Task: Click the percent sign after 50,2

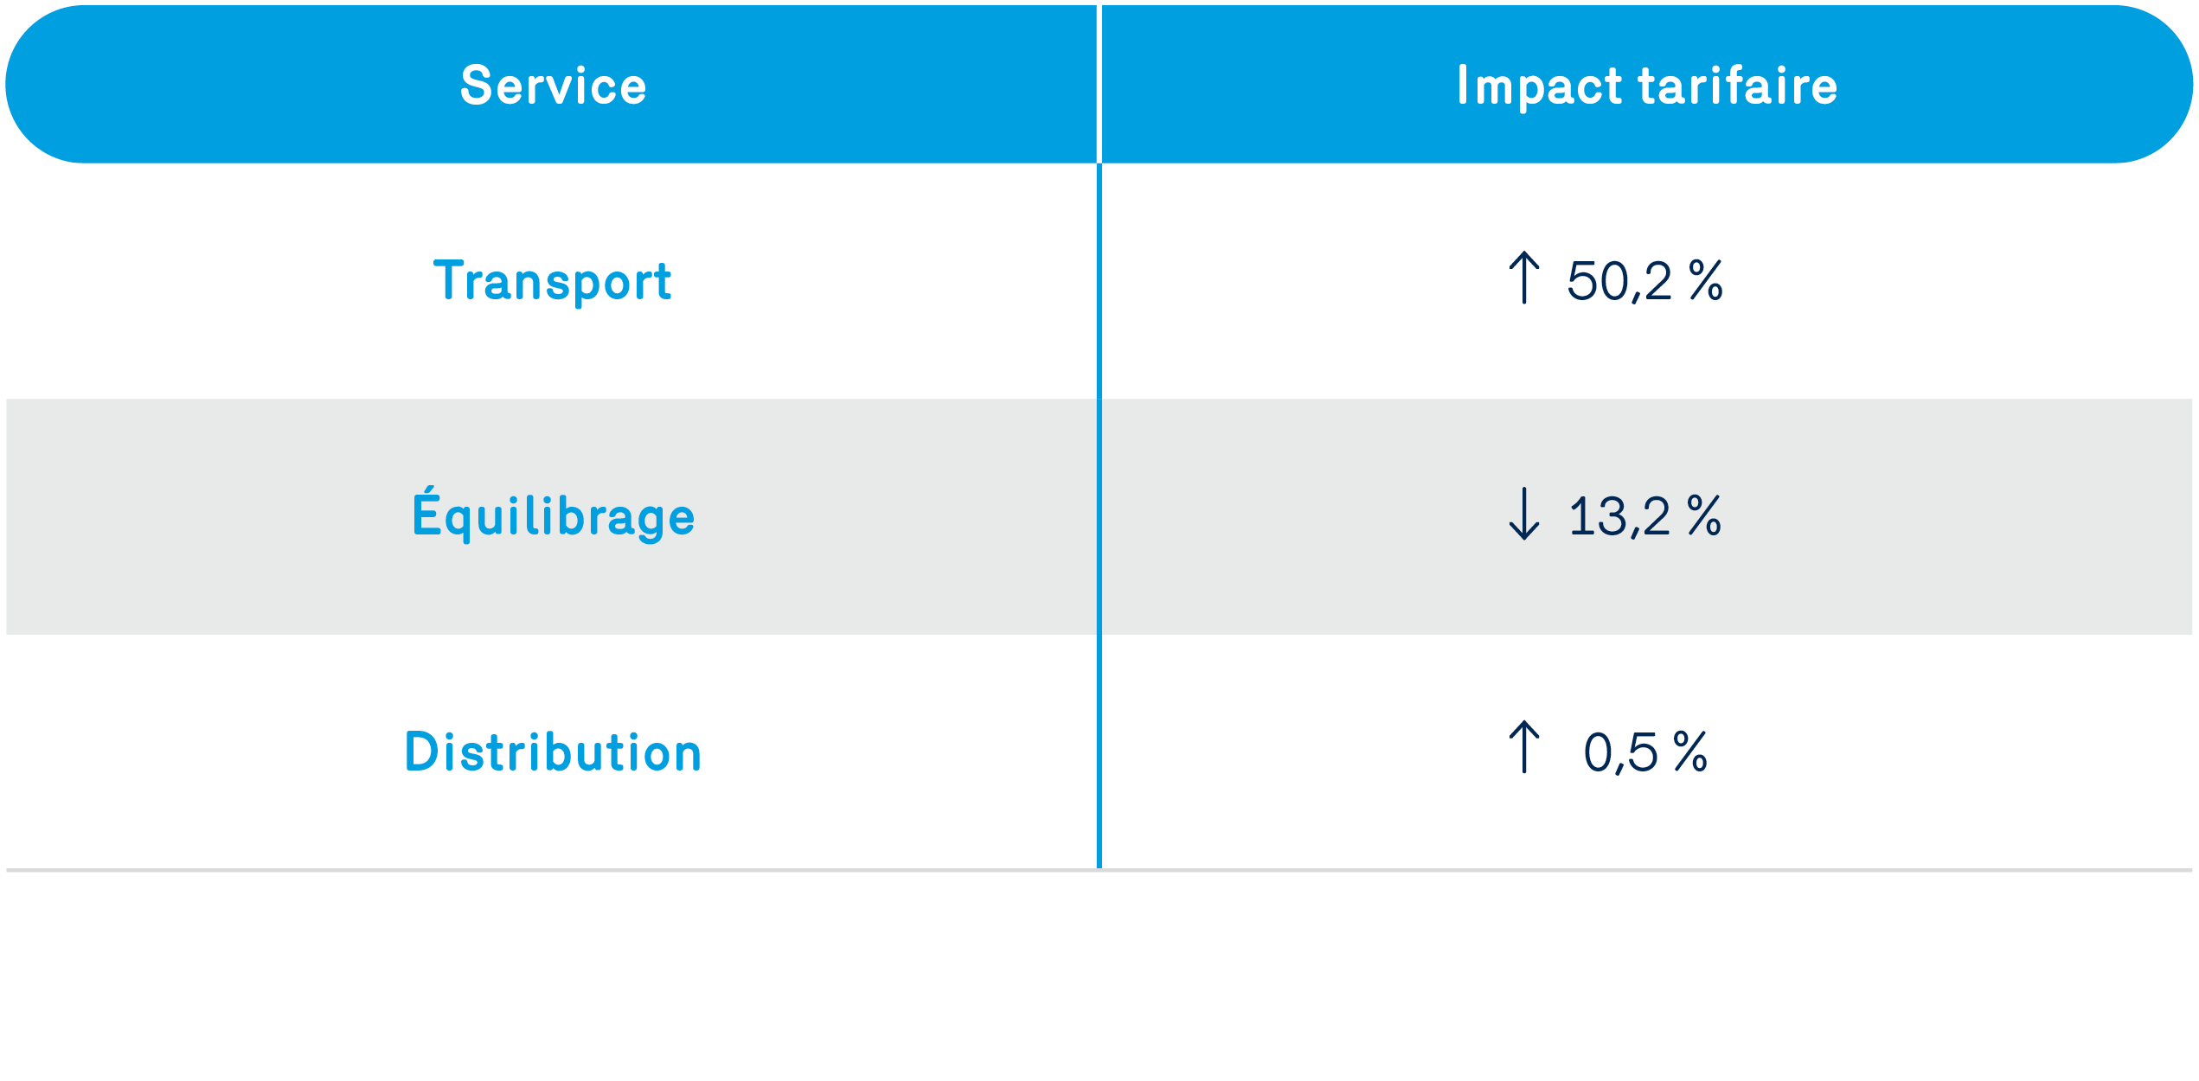Action: 1705,281
